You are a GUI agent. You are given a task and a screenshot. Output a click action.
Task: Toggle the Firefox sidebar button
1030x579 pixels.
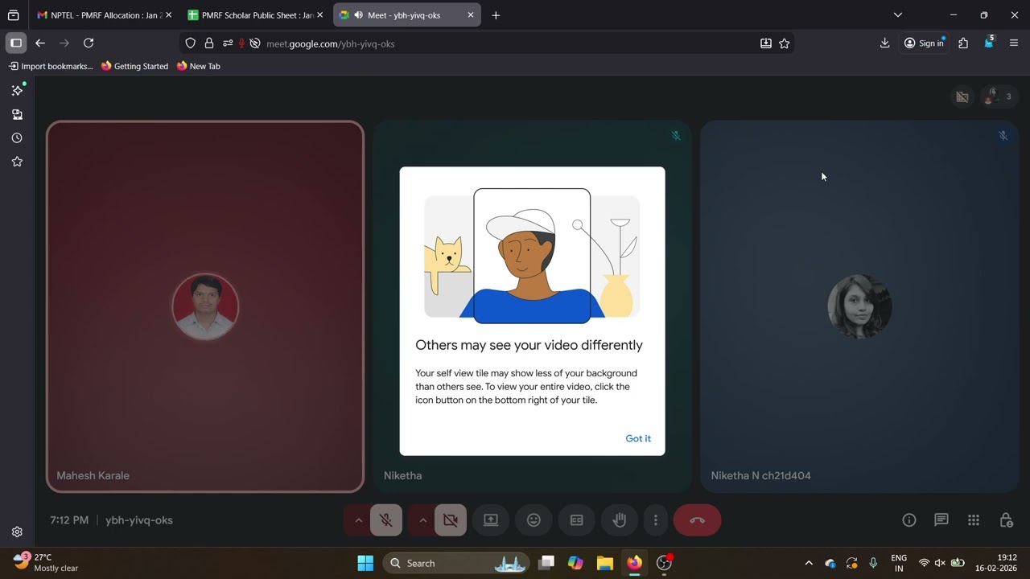[16, 43]
